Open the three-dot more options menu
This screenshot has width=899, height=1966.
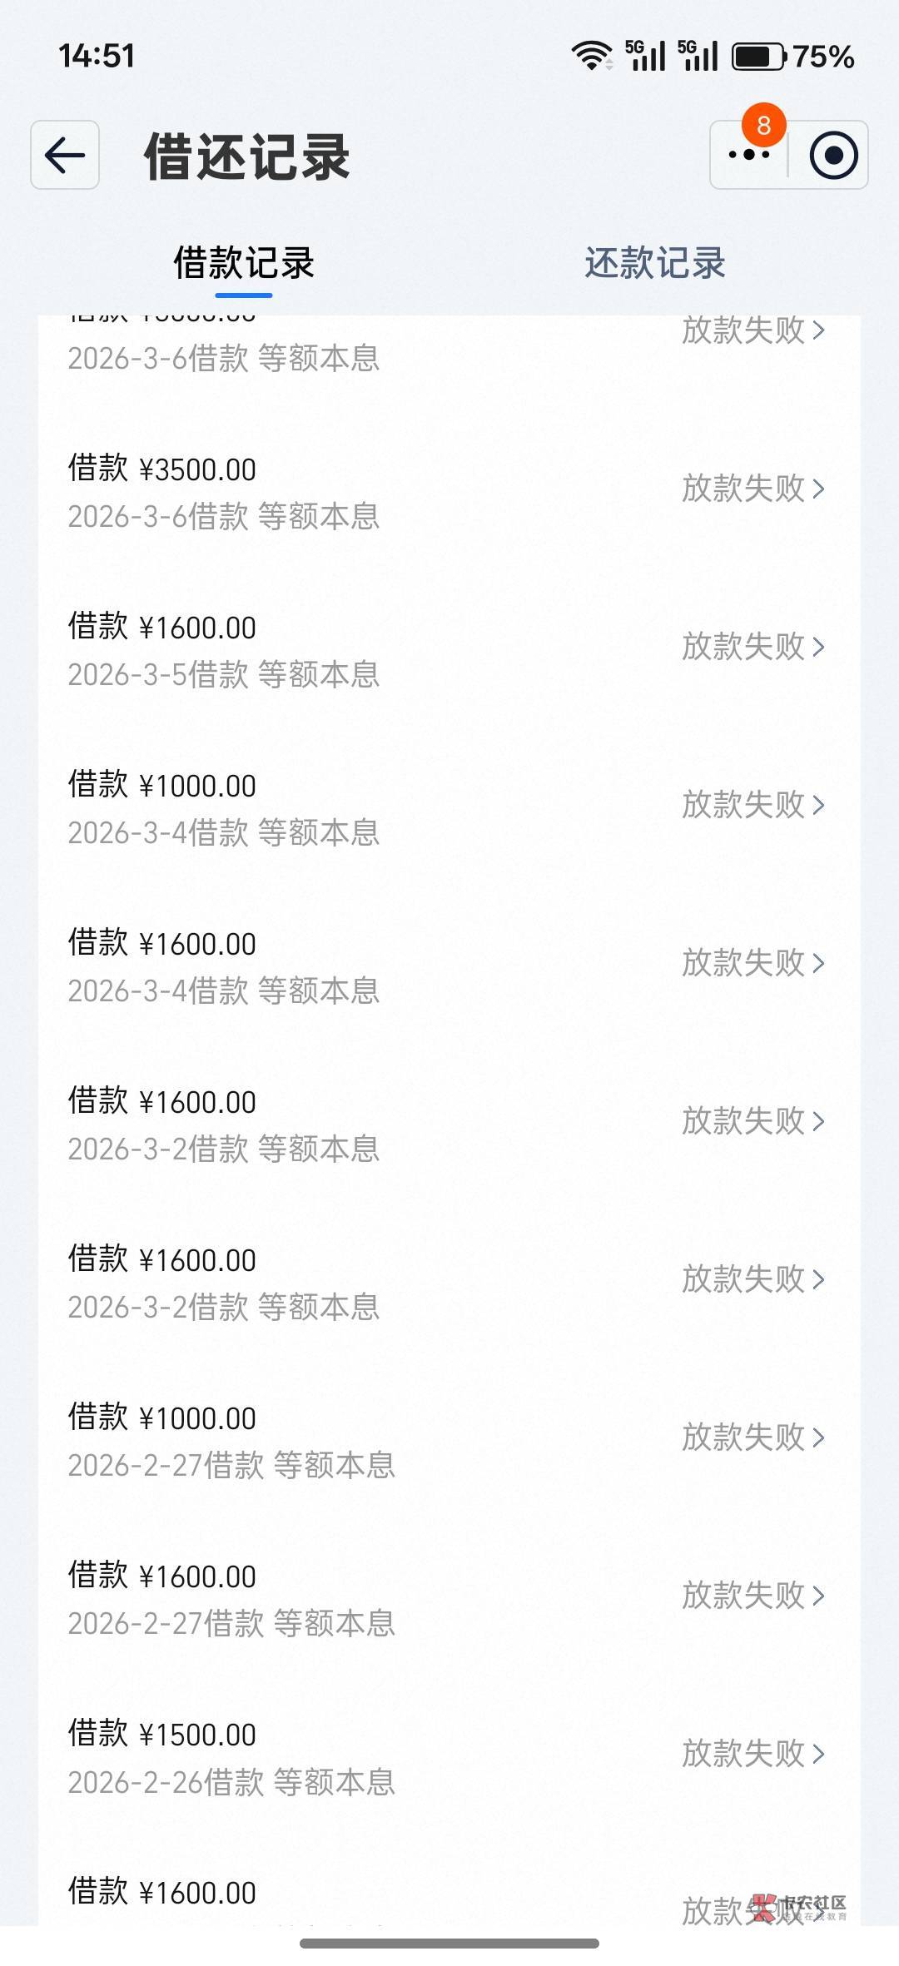click(x=748, y=156)
